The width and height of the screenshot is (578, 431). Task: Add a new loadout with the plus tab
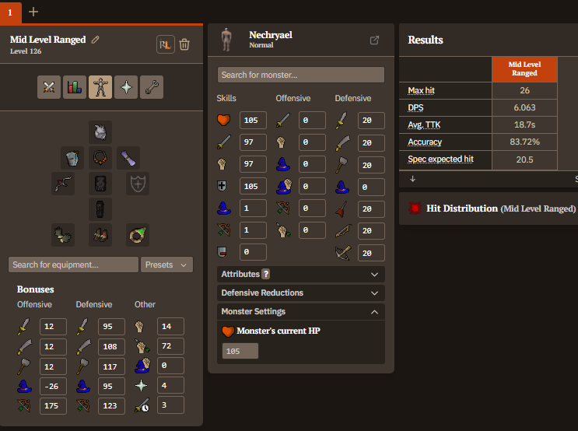pos(33,12)
